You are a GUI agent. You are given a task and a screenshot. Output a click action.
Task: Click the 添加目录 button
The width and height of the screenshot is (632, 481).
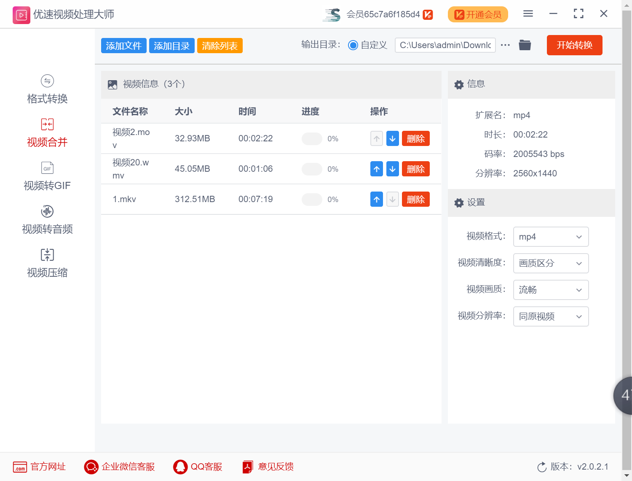click(x=172, y=46)
